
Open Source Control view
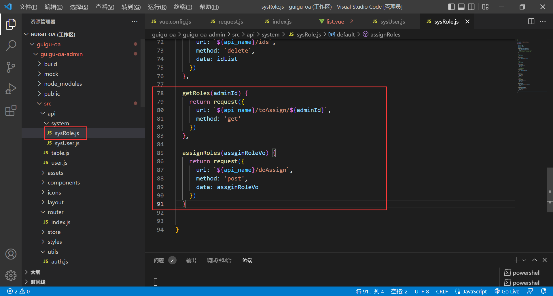[x=11, y=67]
